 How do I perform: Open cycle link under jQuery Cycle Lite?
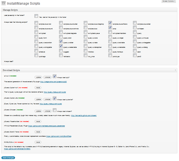pos(51,104)
